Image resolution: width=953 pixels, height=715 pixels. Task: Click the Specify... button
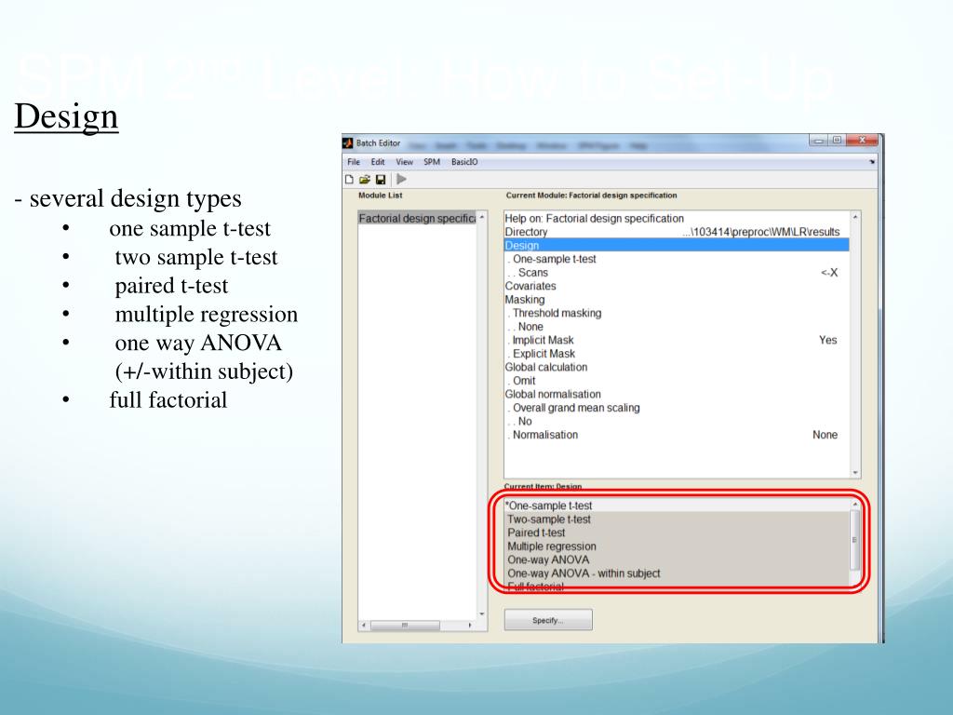[x=548, y=620]
